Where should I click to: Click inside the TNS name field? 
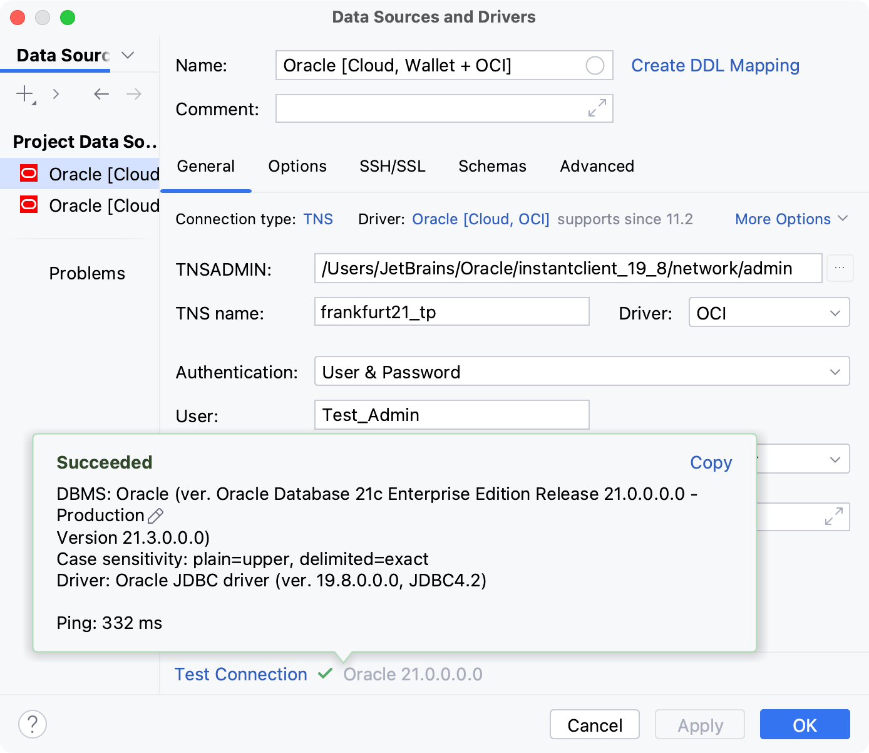(451, 311)
